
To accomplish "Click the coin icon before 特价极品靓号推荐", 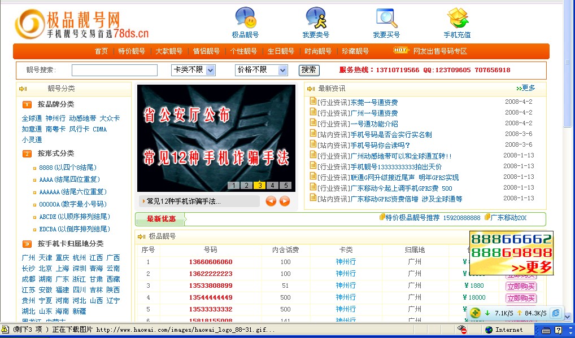I will pyautogui.click(x=382, y=217).
